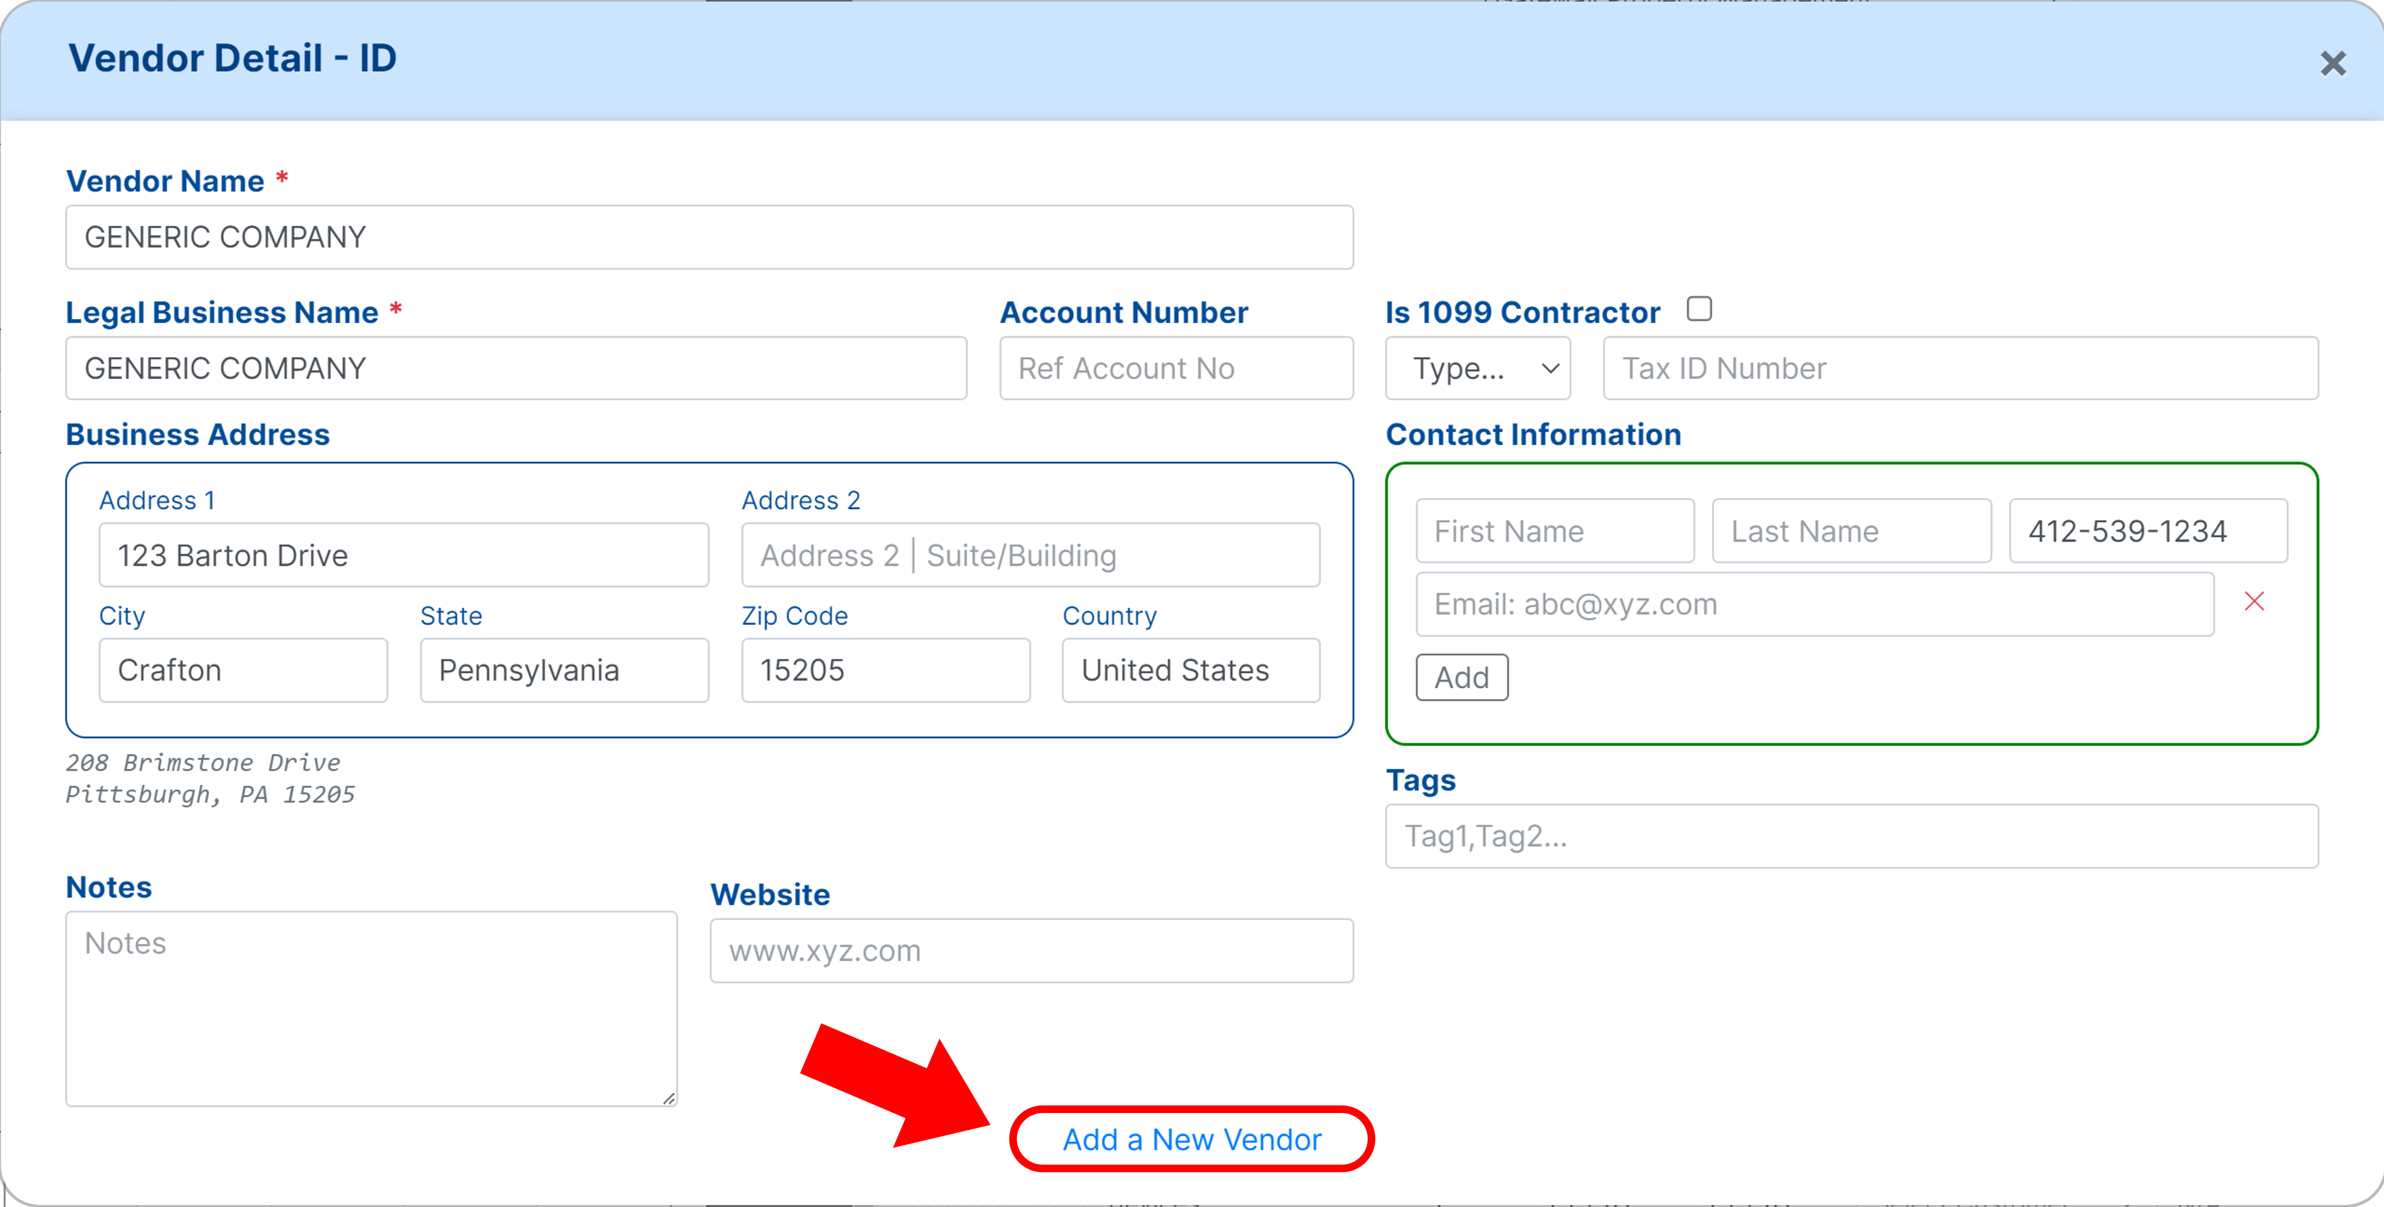Viewport: 2384px width, 1207px height.
Task: Click the Address 2 Suite/Building field
Action: point(1031,555)
